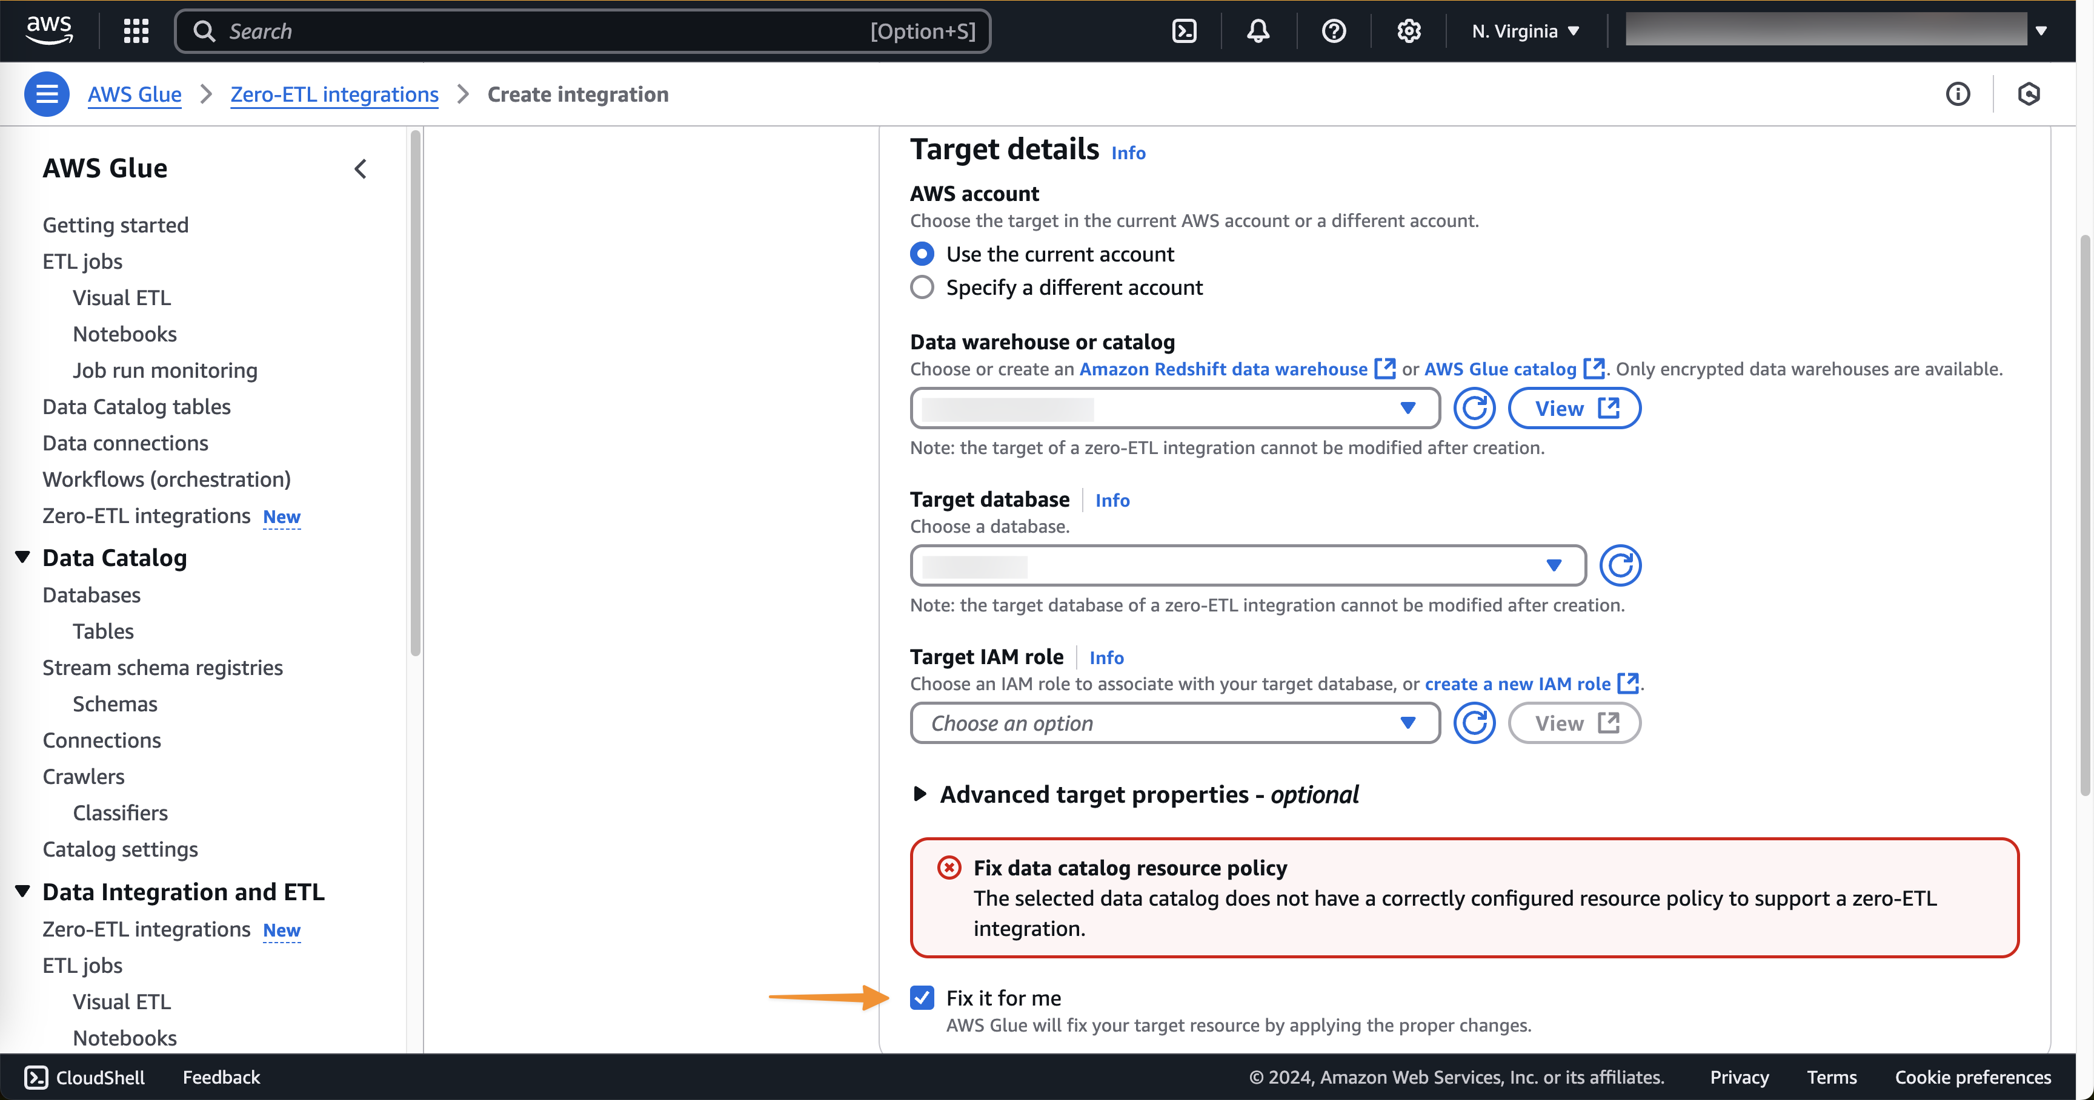Open CloudShell from the top bar icon

click(x=1183, y=31)
